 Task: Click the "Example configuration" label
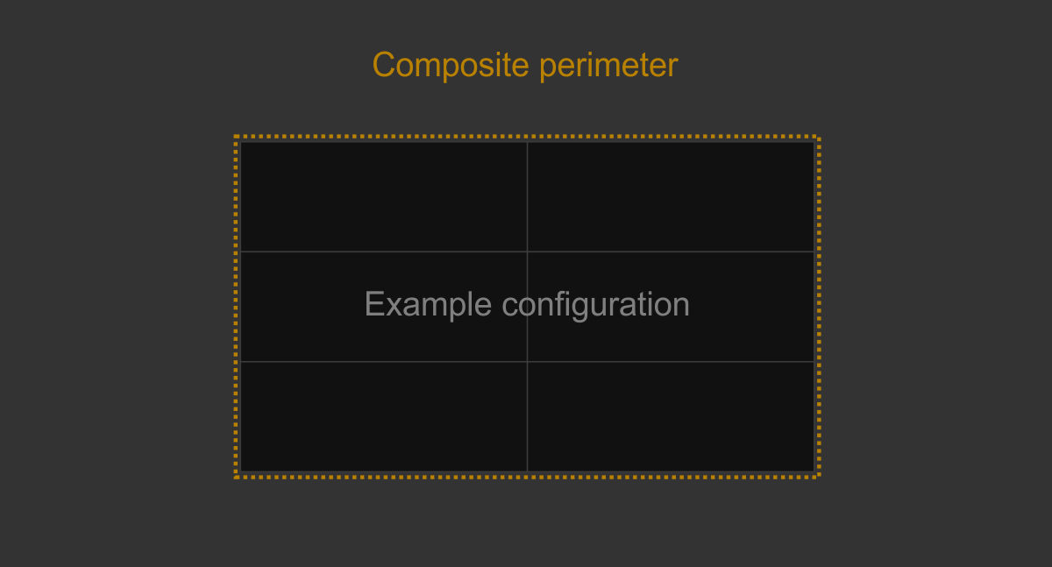click(x=527, y=305)
